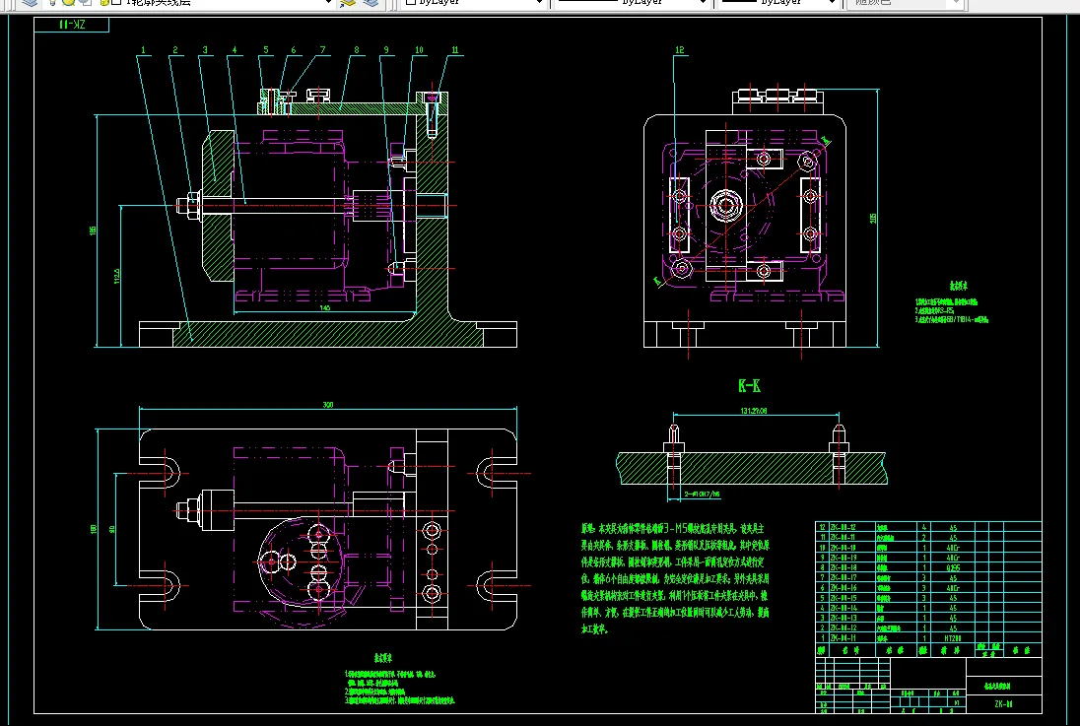Click the current layer's color swatch
1080x726 pixels.
[x=115, y=3]
